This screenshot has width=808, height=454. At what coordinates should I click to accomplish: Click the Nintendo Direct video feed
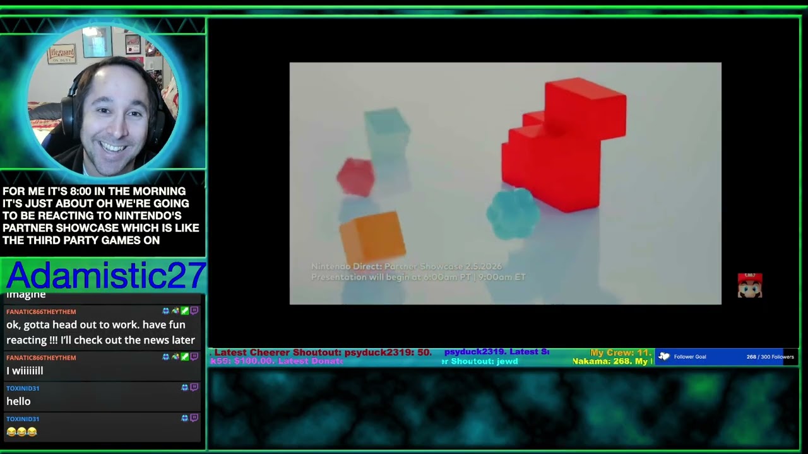[505, 183]
